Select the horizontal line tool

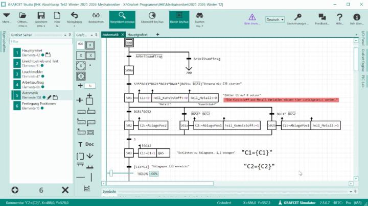point(81,177)
